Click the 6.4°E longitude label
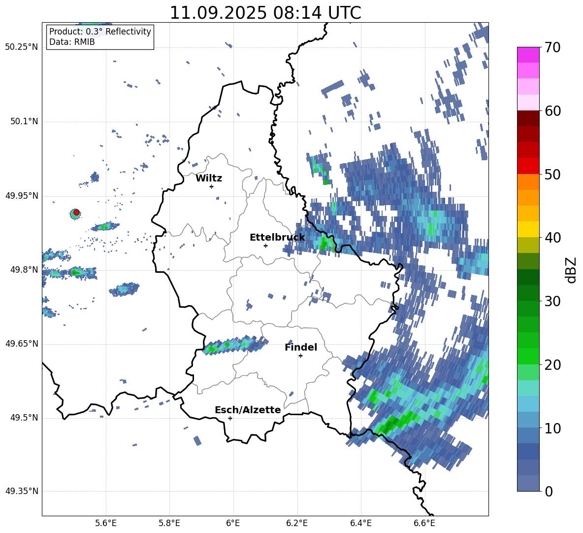Viewport: 583px width, 533px height. tap(360, 523)
